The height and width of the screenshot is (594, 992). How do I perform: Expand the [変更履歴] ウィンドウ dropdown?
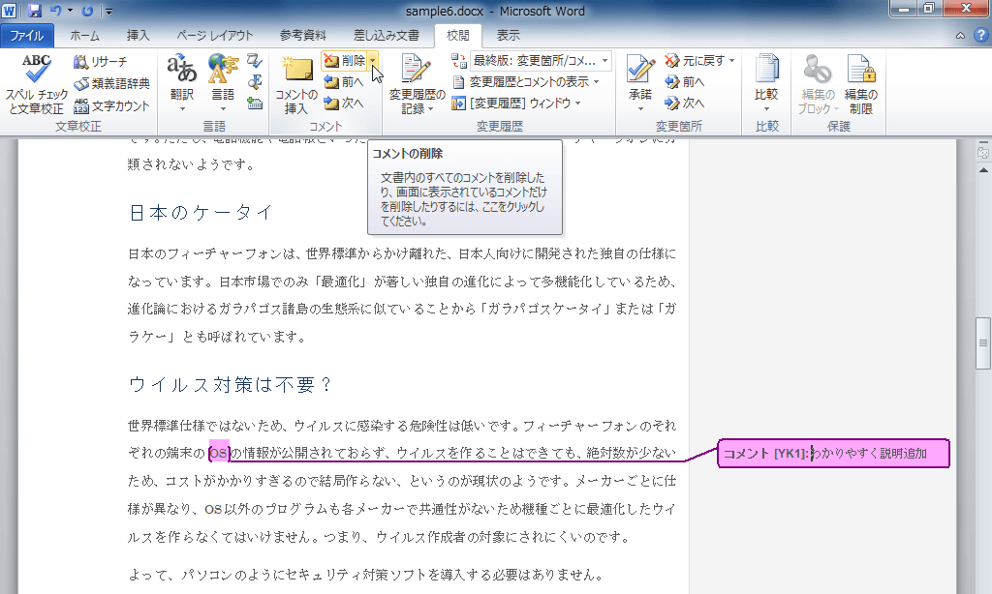pos(578,103)
